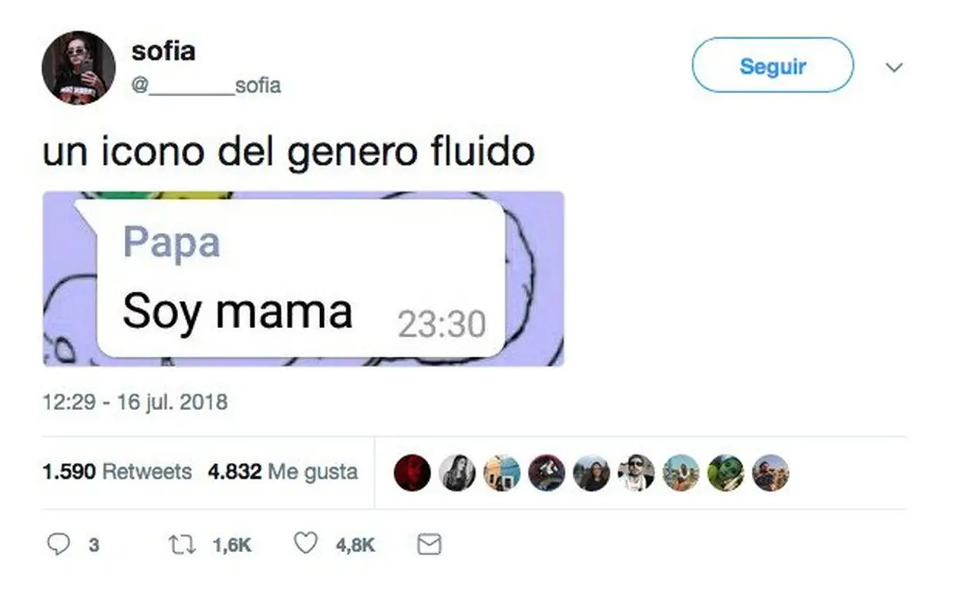This screenshot has width=953, height=595.
Task: Open the second liker's avatar with long hair
Action: click(457, 473)
